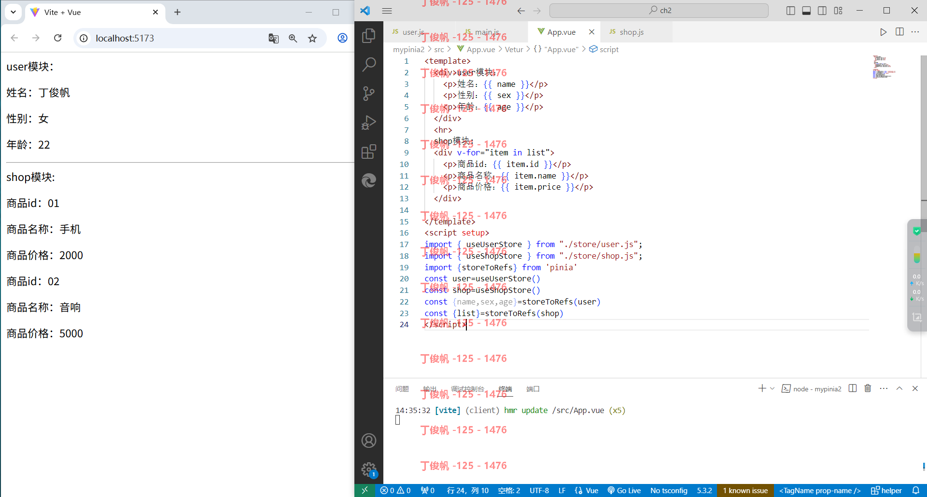
Task: Open the remote window indicator in the status bar
Action: 365,491
